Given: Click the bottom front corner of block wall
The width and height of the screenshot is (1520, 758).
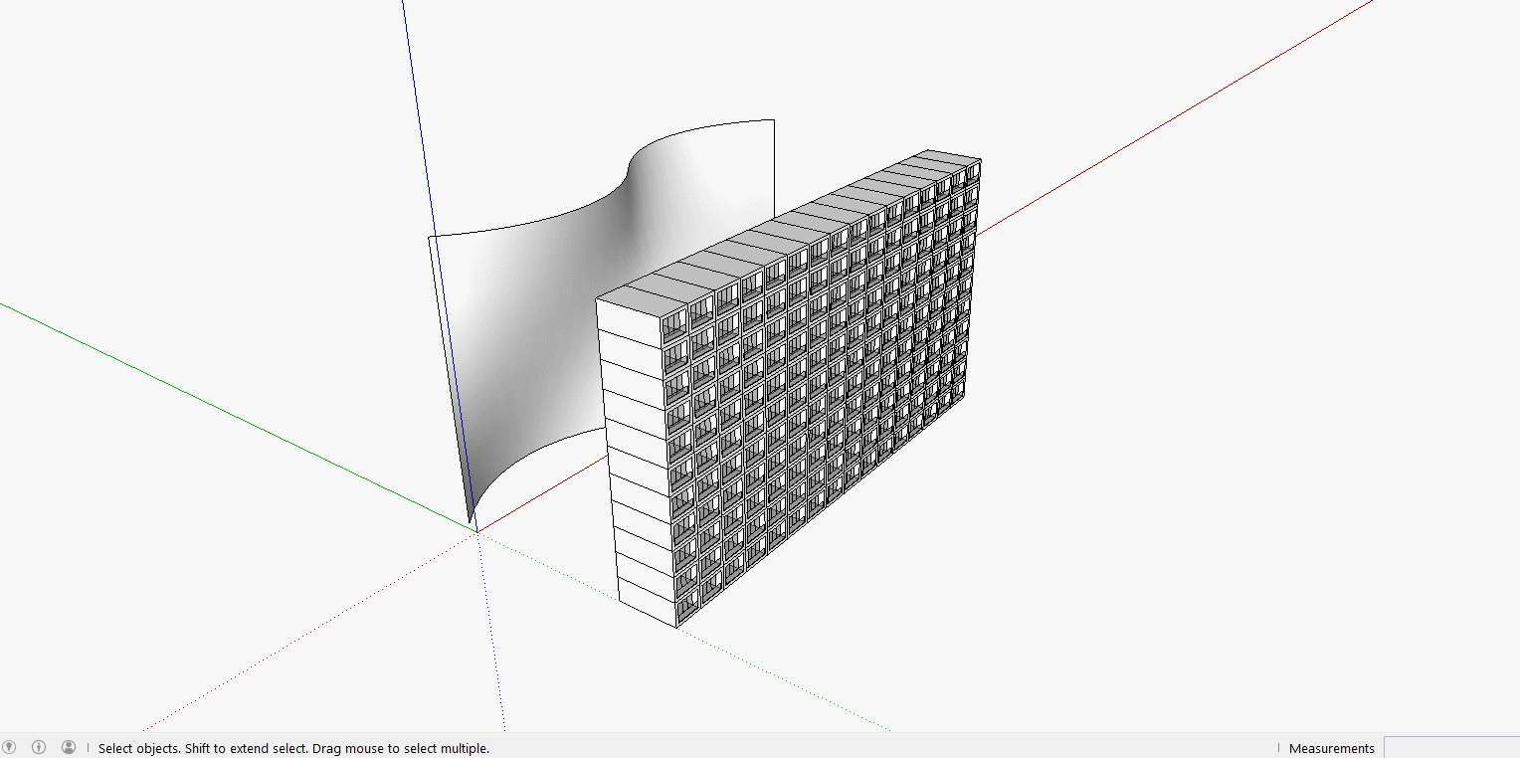Looking at the screenshot, I should pos(676,627).
